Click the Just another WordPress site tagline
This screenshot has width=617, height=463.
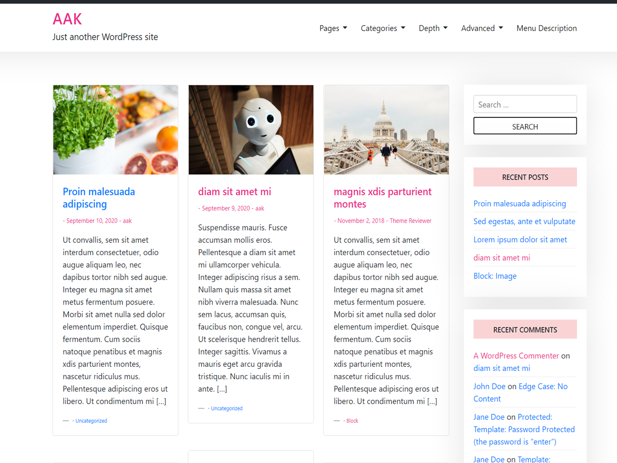[105, 37]
